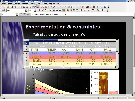Click the Sum sigma icon
This screenshot has width=135, height=101.
(25, 14)
